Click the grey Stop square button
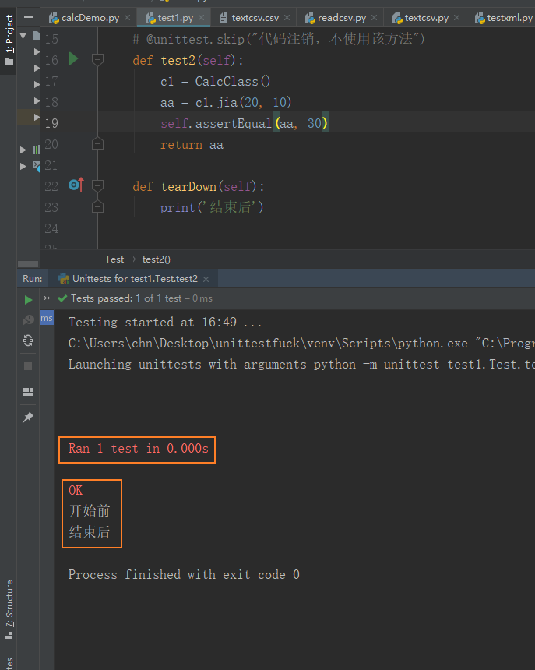This screenshot has height=670, width=535. (x=28, y=366)
